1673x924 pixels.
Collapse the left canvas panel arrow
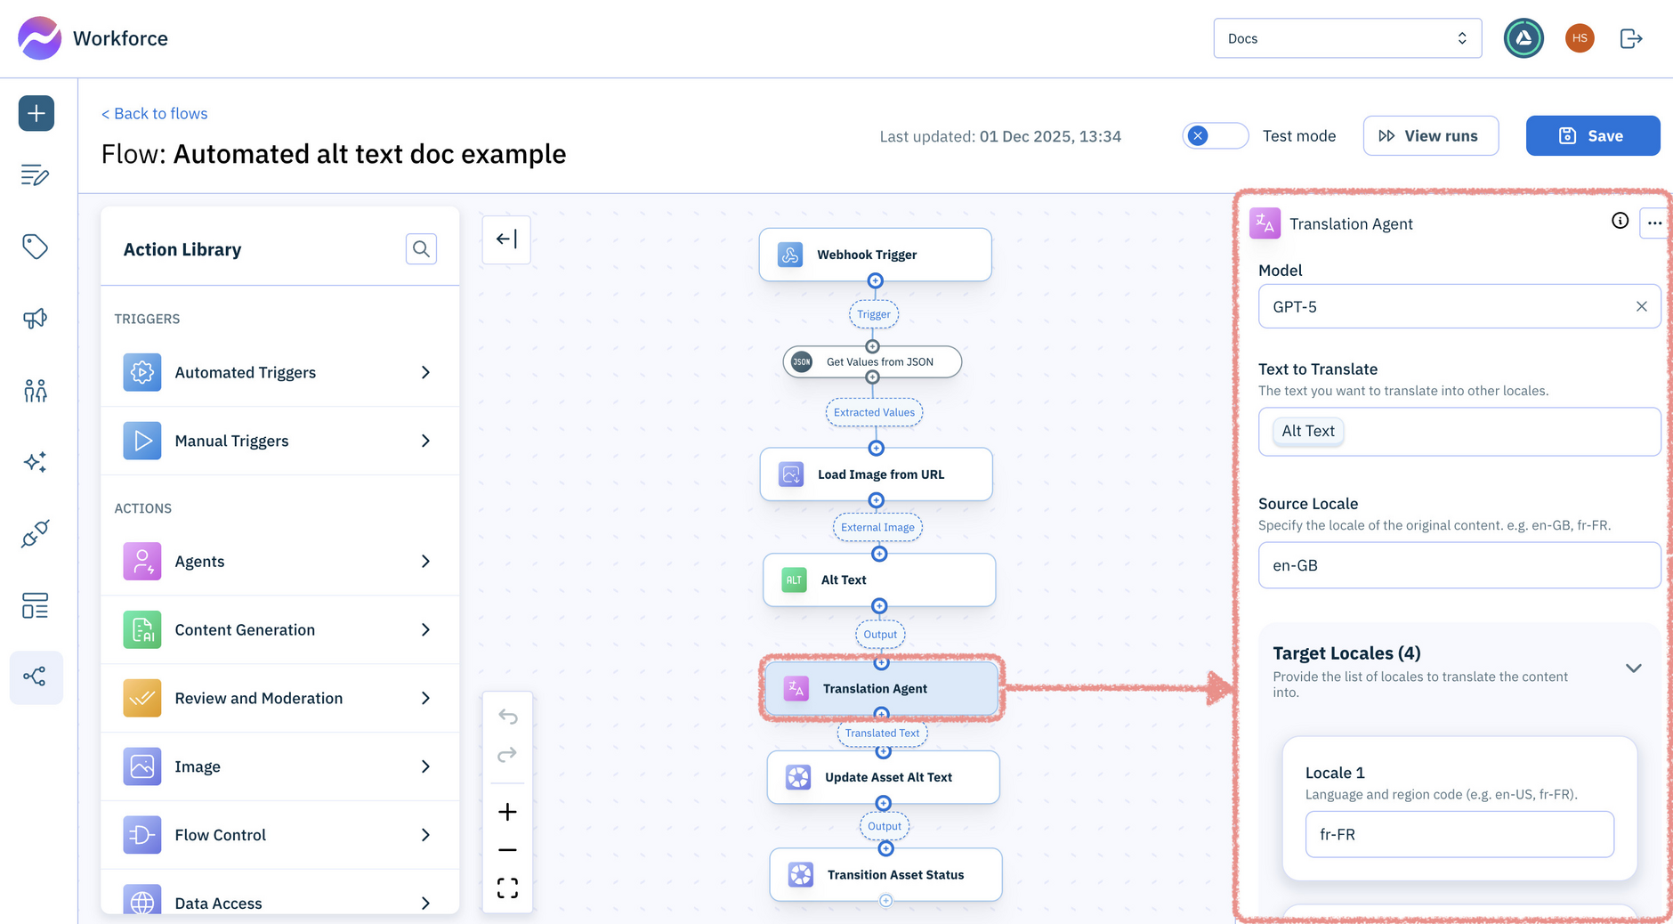point(506,239)
